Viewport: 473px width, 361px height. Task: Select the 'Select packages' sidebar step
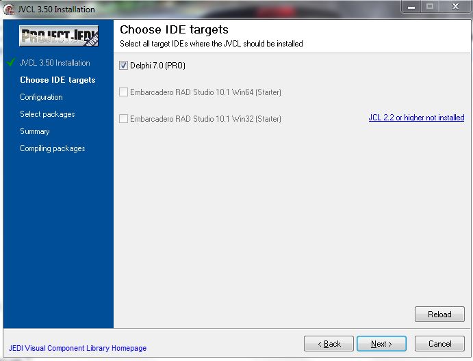click(47, 114)
